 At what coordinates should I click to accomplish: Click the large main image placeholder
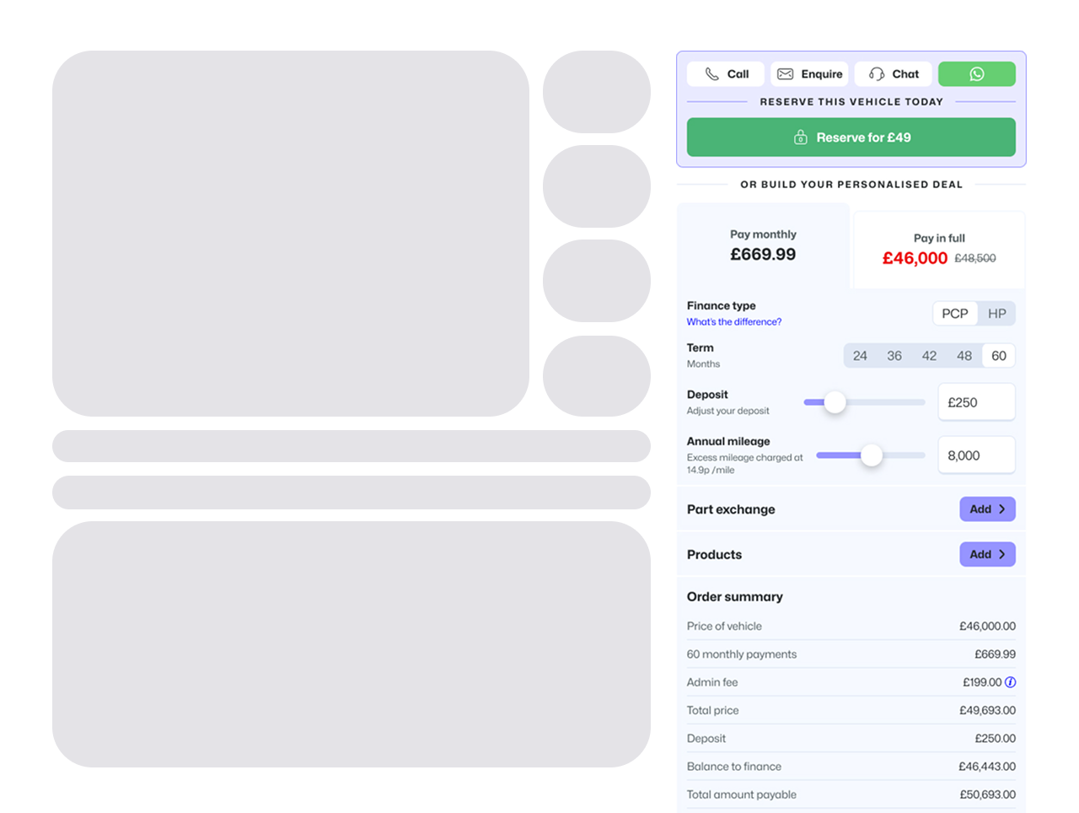tap(291, 234)
